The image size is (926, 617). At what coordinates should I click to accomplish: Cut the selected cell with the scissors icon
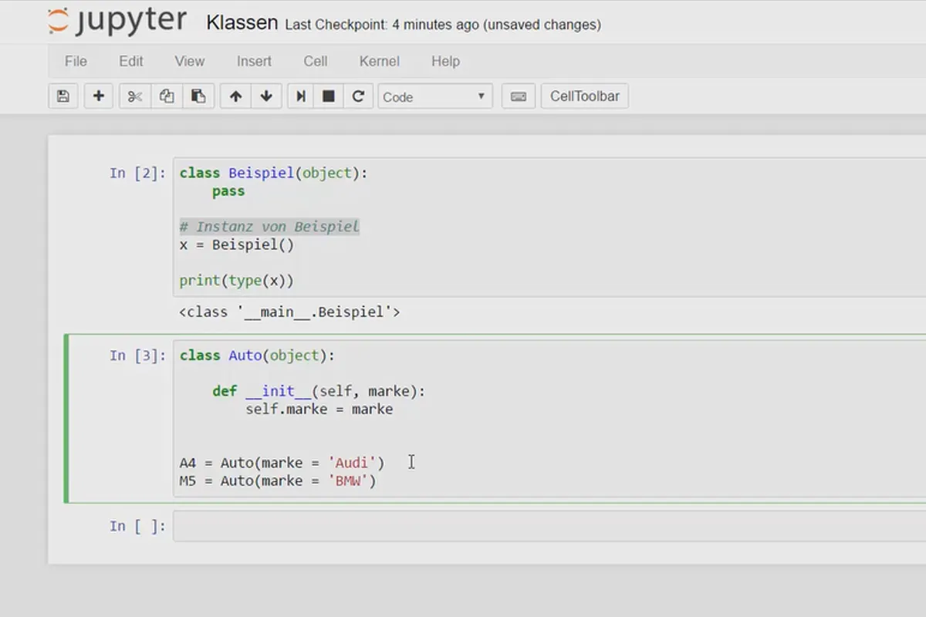135,96
